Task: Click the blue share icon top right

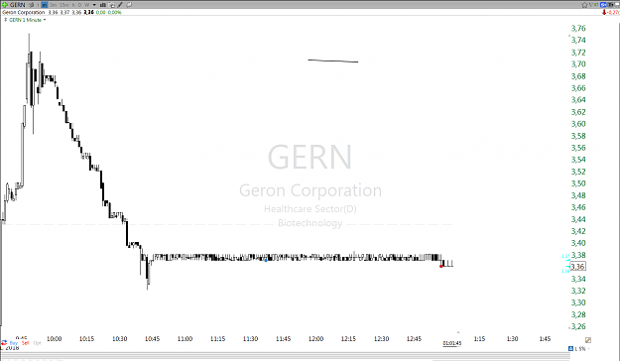Action: (603, 5)
